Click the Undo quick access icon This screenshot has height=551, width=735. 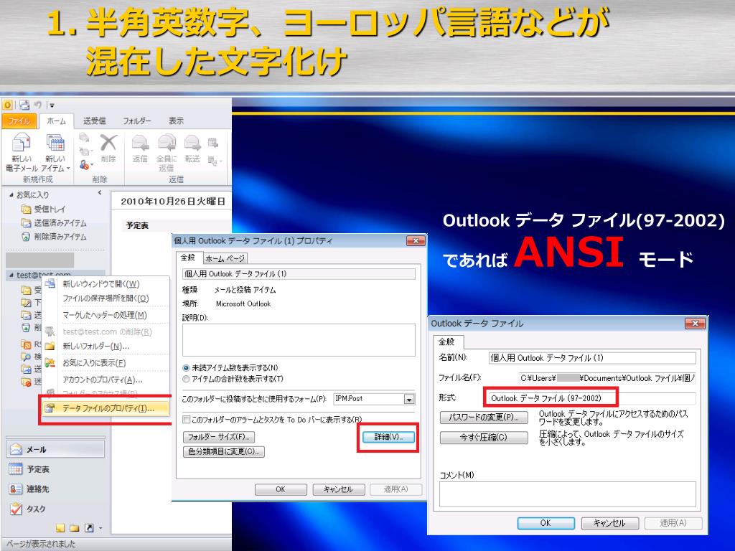click(38, 105)
